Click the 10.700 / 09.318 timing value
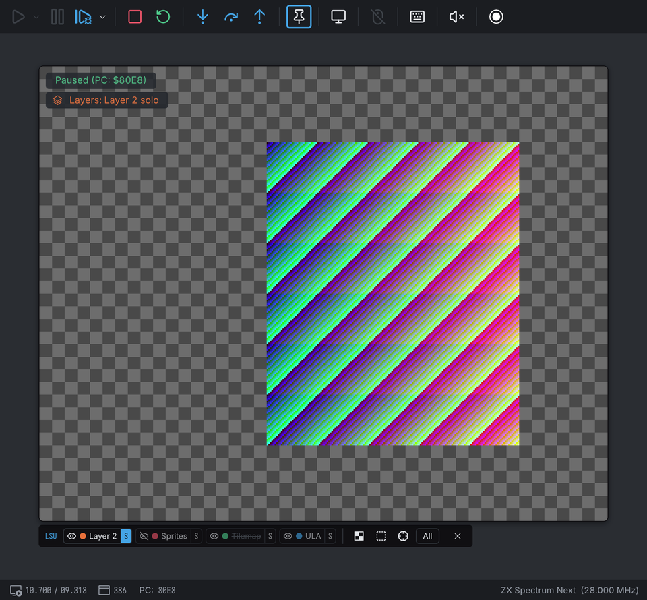This screenshot has height=600, width=647. coord(56,590)
